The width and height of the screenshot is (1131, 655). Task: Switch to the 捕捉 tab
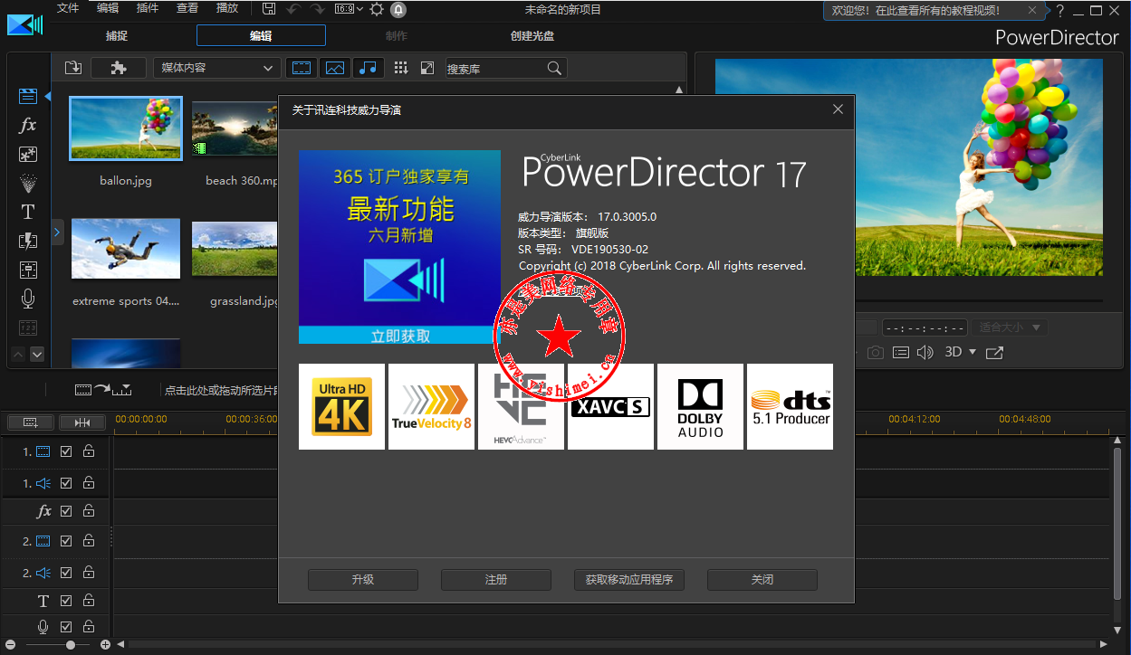[x=116, y=36]
